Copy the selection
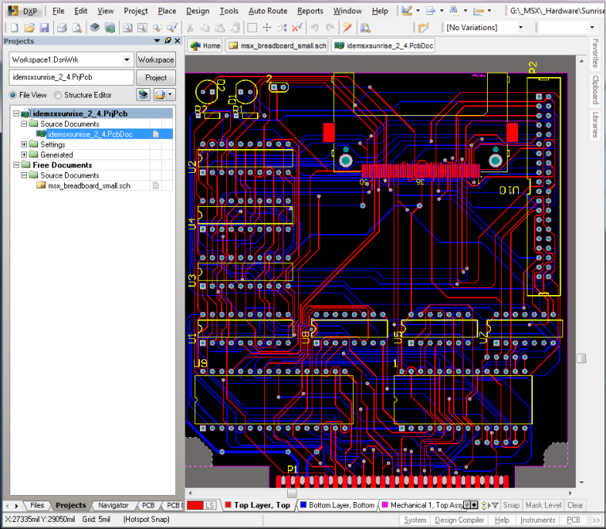 click(x=205, y=28)
